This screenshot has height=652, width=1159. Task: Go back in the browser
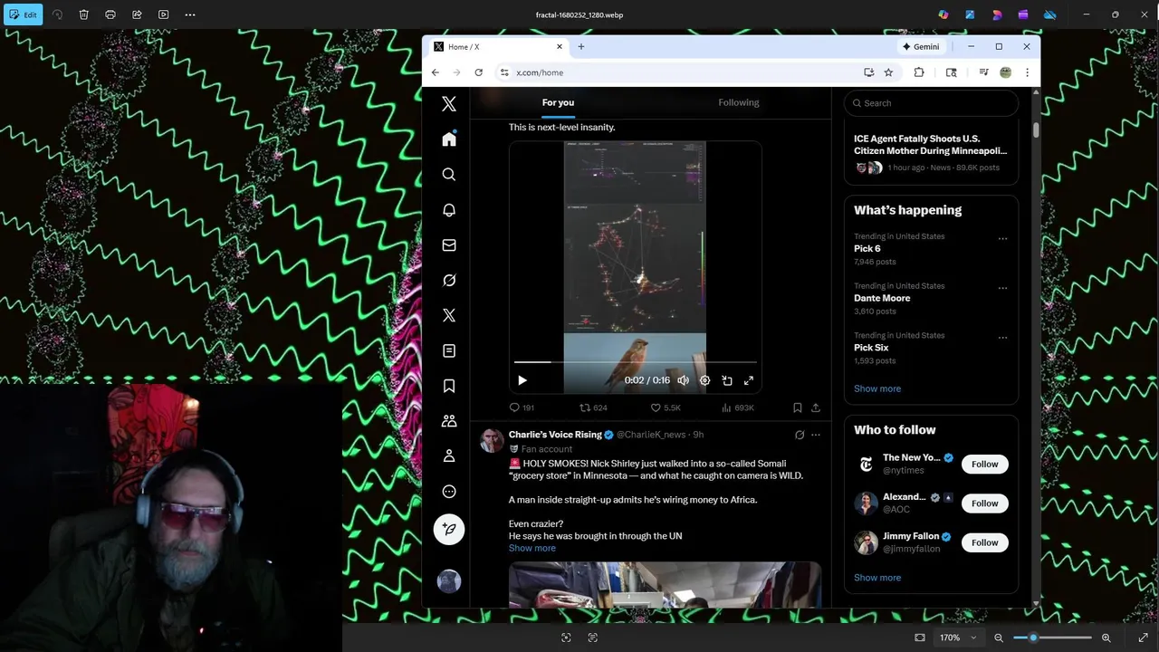pos(436,72)
